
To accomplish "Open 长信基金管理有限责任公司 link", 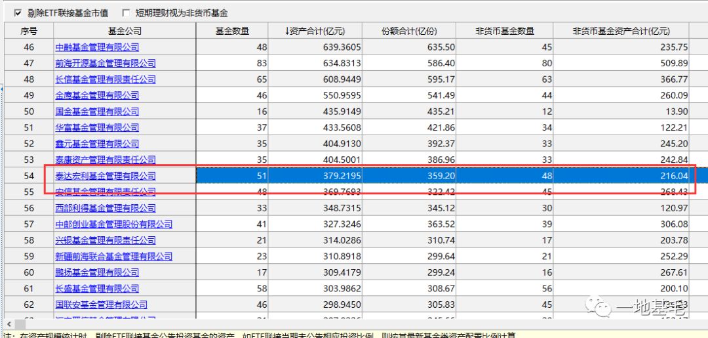I will 106,79.
